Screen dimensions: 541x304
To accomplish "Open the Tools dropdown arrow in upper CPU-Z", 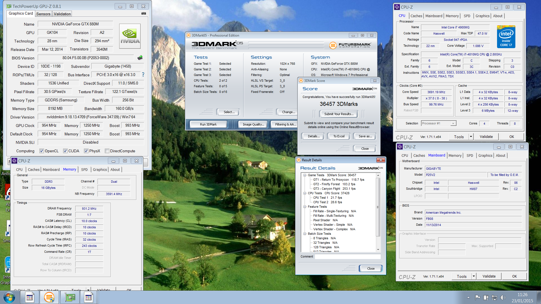I will point(471,137).
